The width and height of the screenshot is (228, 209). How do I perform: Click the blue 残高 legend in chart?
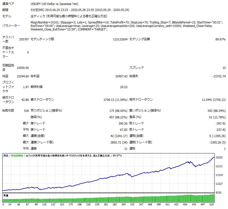[6, 156]
